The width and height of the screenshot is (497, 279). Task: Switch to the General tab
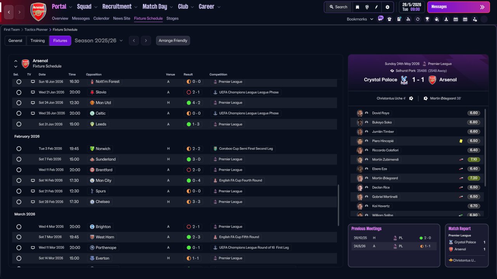(16, 41)
